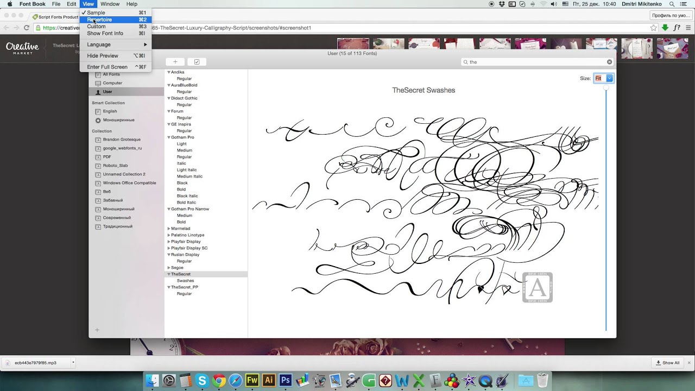Screen dimensions: 695x391
Task: Collapse the AuraBlueBold font family
Action: (169, 85)
